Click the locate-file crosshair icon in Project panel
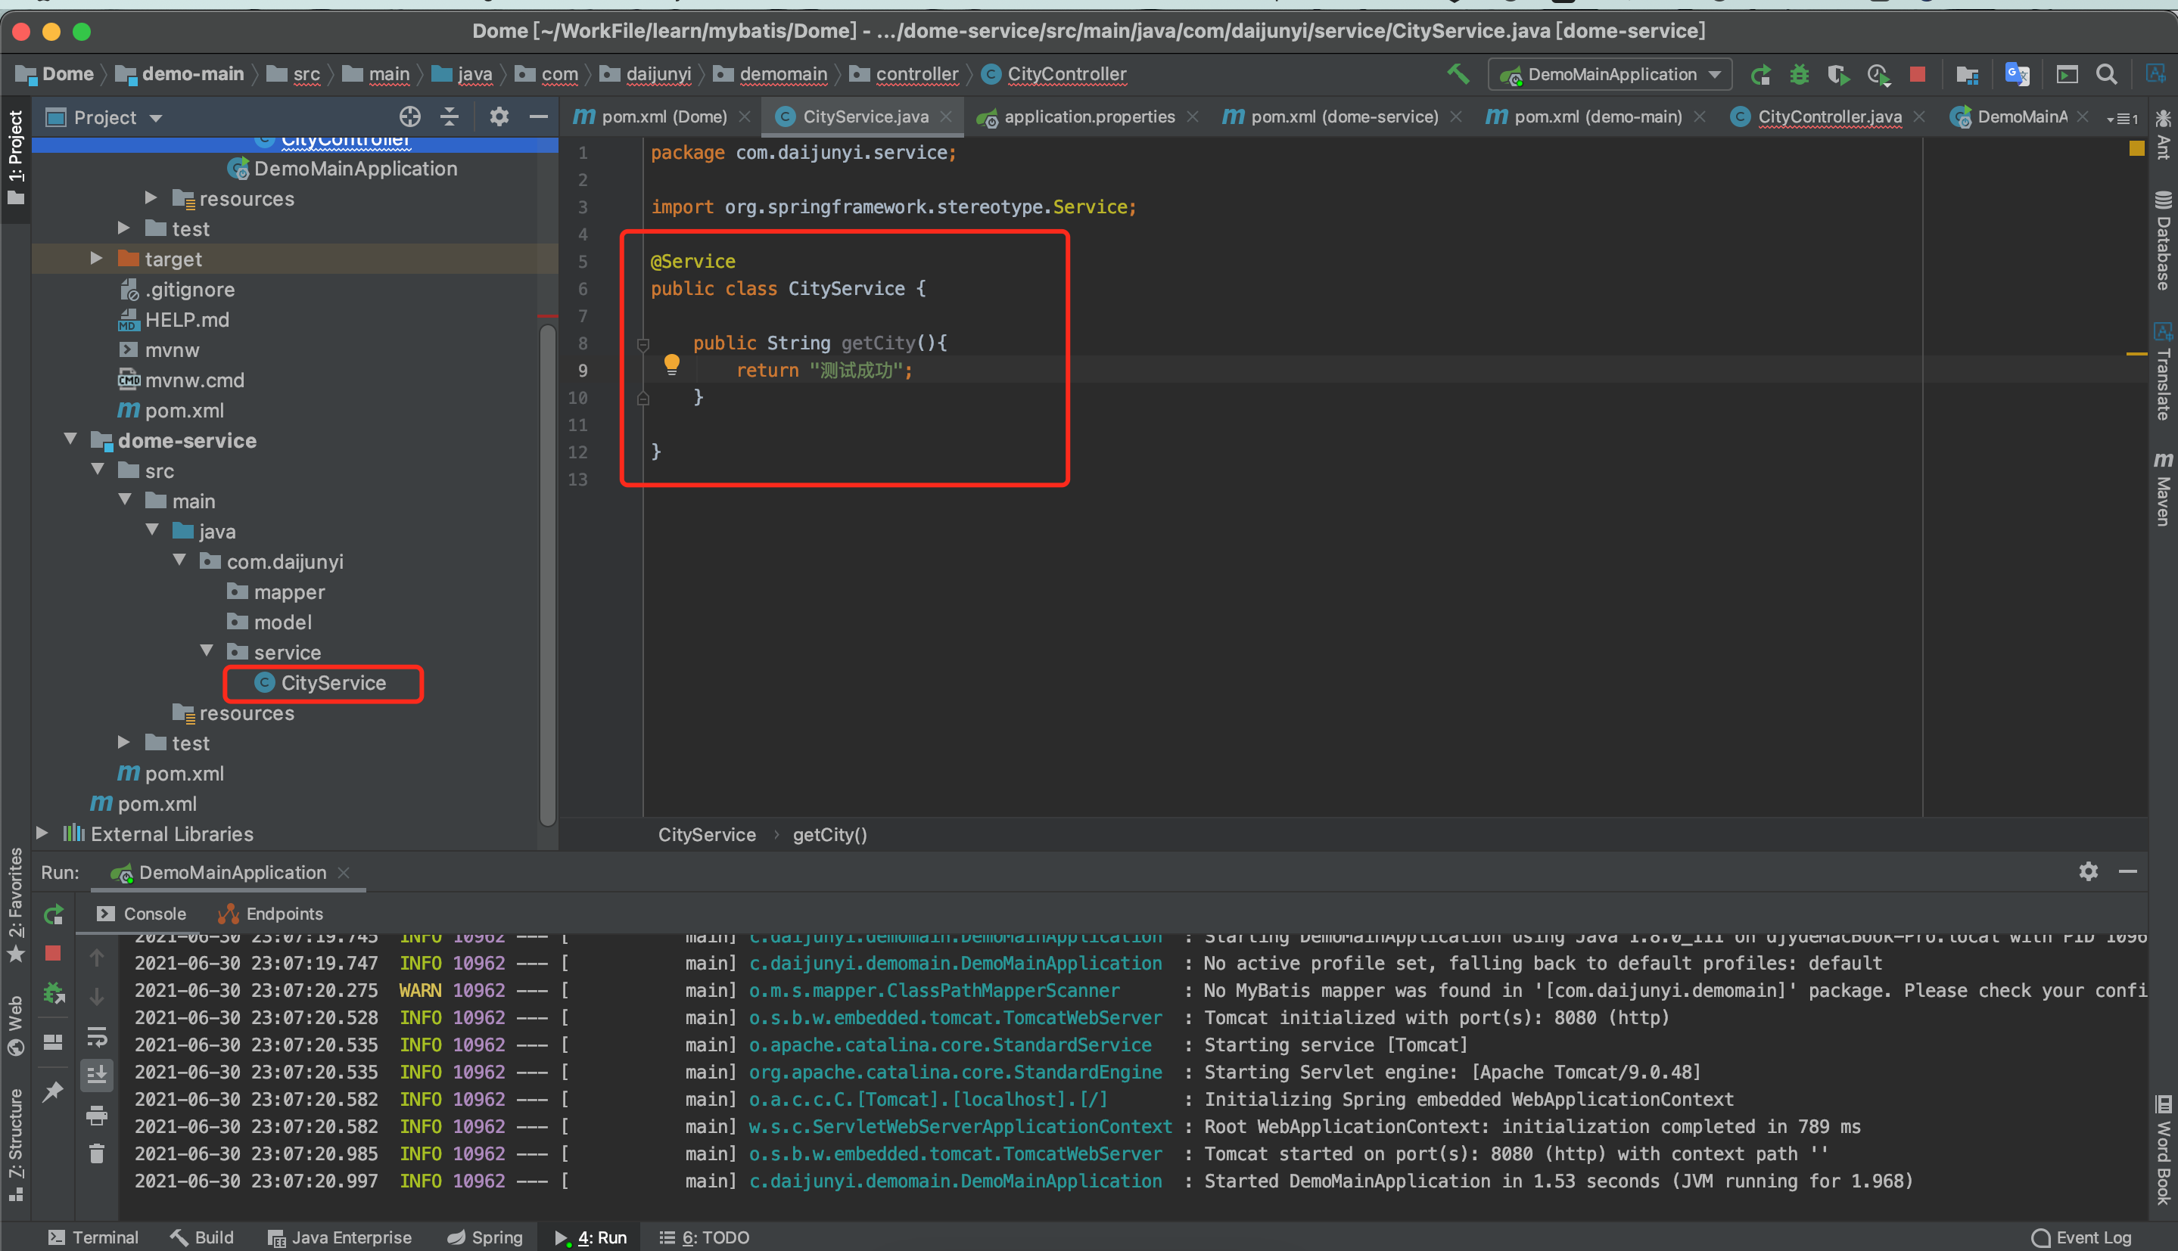Screen dimensions: 2178x1251 pyautogui.click(x=410, y=116)
